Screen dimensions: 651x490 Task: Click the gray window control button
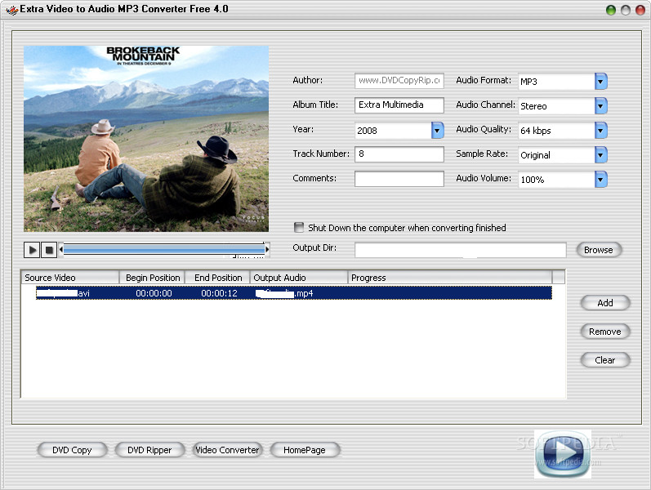(626, 10)
